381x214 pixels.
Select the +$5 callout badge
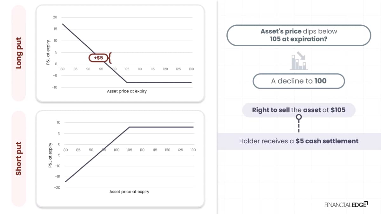[x=98, y=58]
